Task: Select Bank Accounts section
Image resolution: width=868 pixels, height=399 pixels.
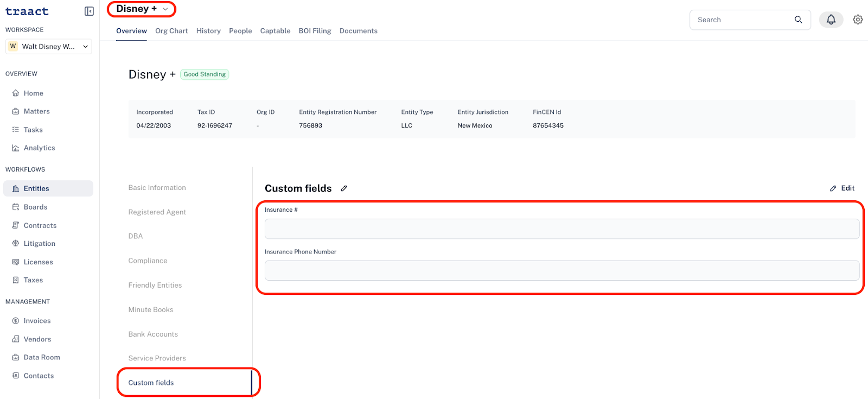Action: coord(153,334)
